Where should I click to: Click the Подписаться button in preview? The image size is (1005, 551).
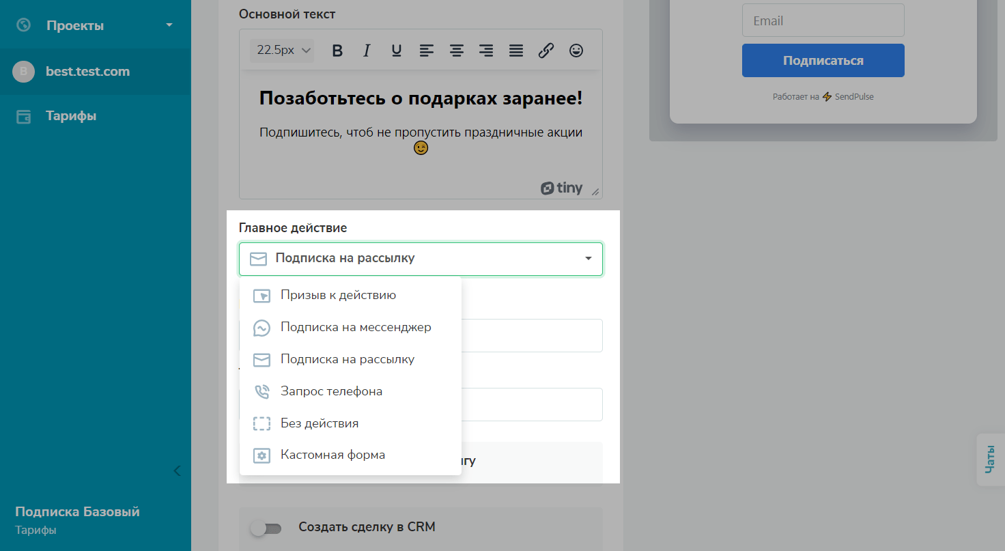(x=823, y=61)
